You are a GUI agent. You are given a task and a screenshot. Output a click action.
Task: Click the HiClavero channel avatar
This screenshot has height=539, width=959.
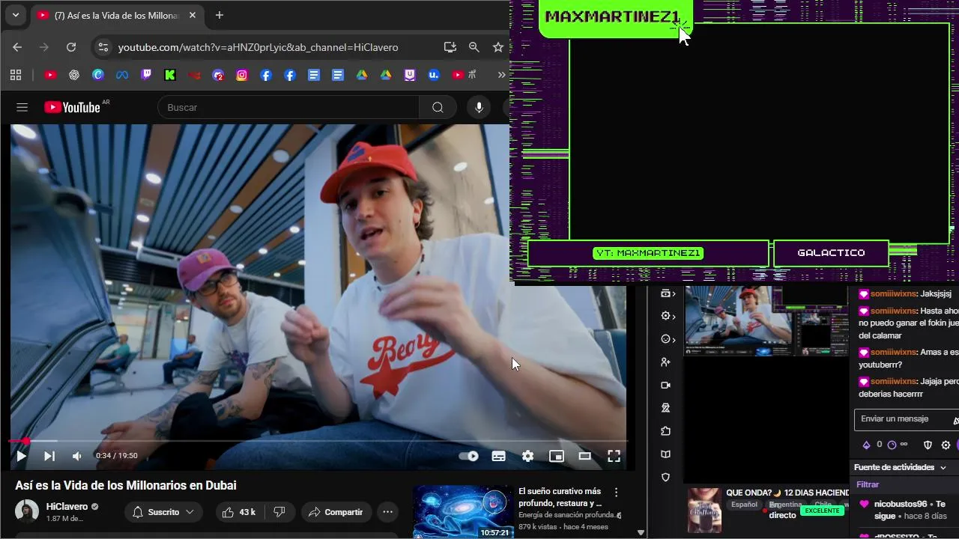pos(27,511)
